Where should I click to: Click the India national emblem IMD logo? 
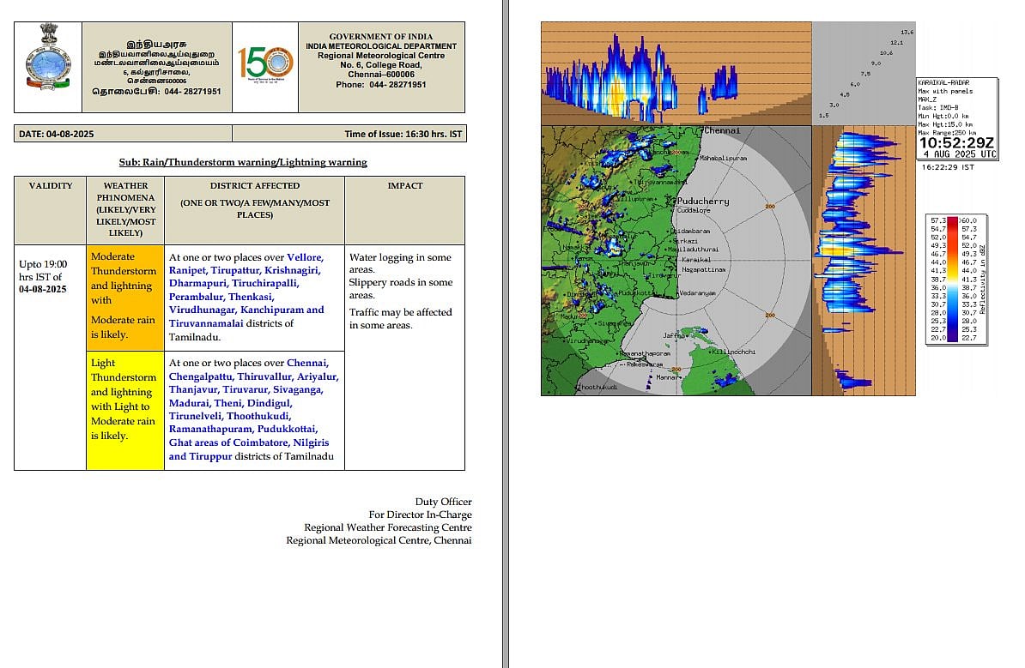coord(48,58)
